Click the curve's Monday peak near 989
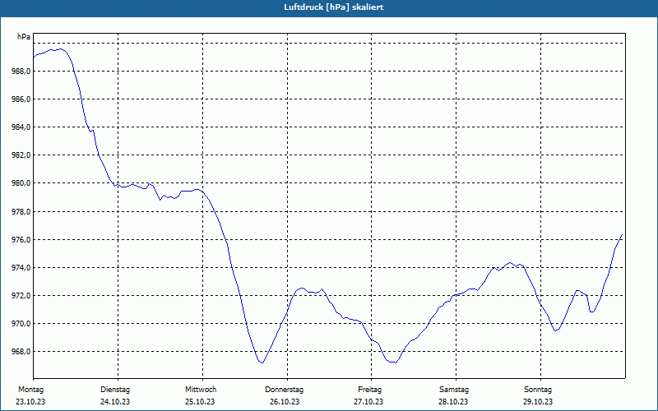This screenshot has width=658, height=411. coord(61,49)
